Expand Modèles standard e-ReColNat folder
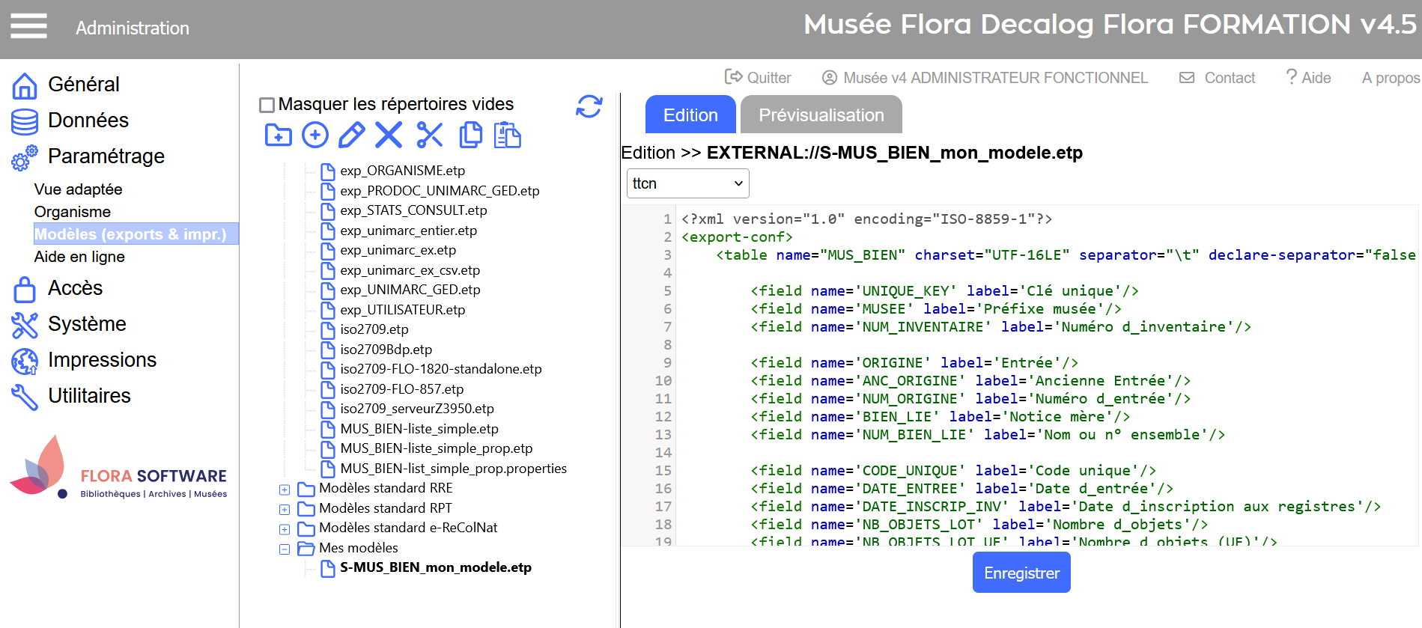 point(285,529)
